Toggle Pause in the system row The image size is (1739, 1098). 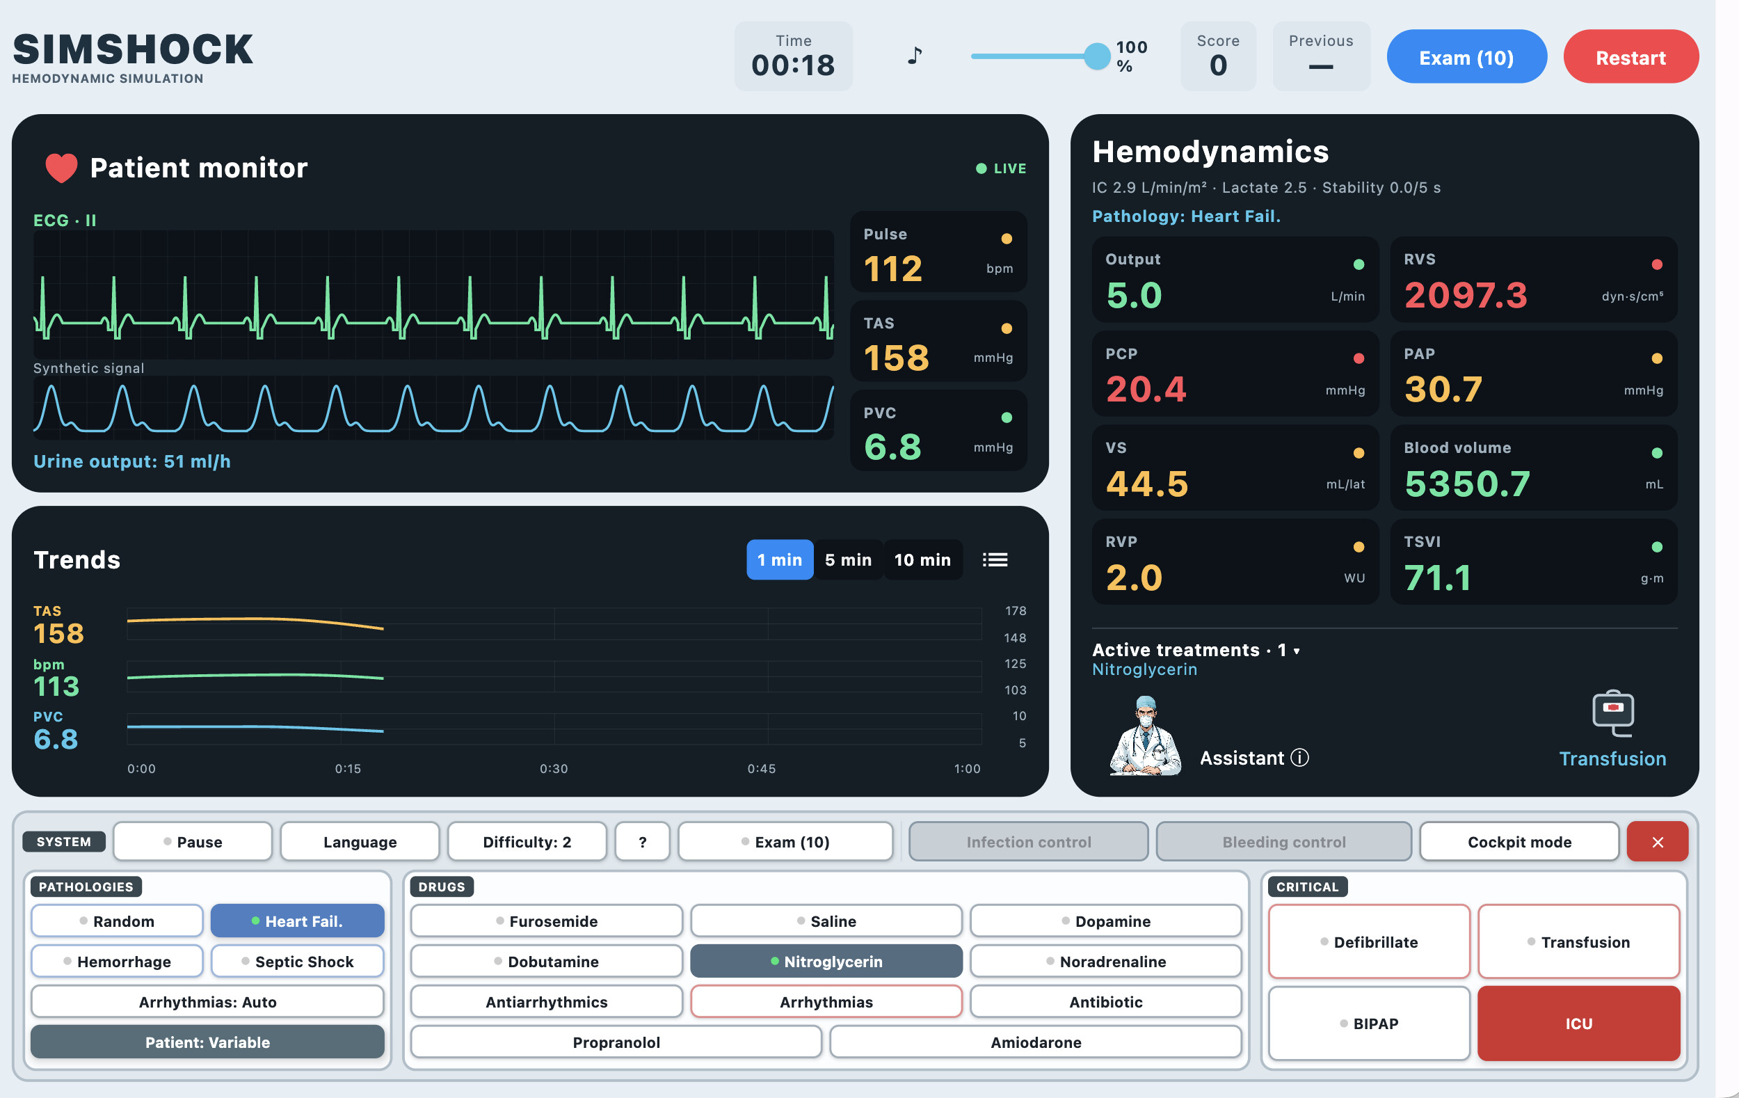[x=193, y=841]
